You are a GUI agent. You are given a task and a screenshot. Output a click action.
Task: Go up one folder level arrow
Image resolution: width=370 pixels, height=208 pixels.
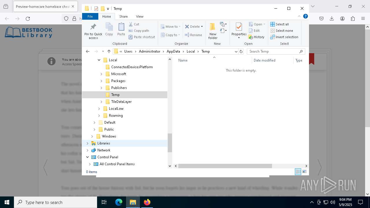point(109,51)
